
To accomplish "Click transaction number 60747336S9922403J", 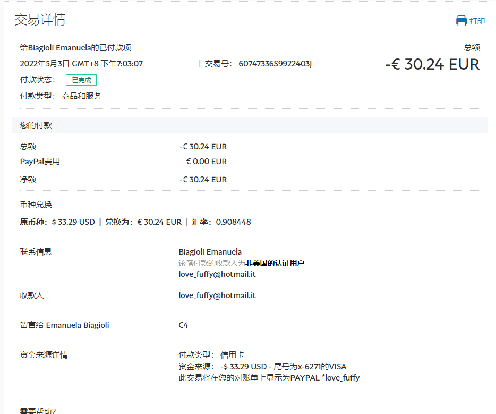I will point(275,64).
